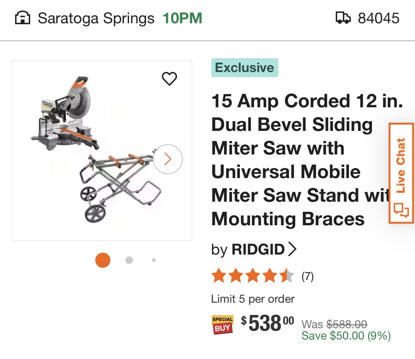Click the Special Buy badge
Viewport: 415px width, 359px height.
point(222,324)
